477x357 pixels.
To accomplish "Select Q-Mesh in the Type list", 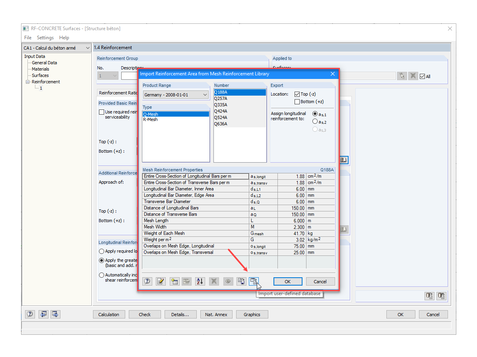I will pos(176,114).
